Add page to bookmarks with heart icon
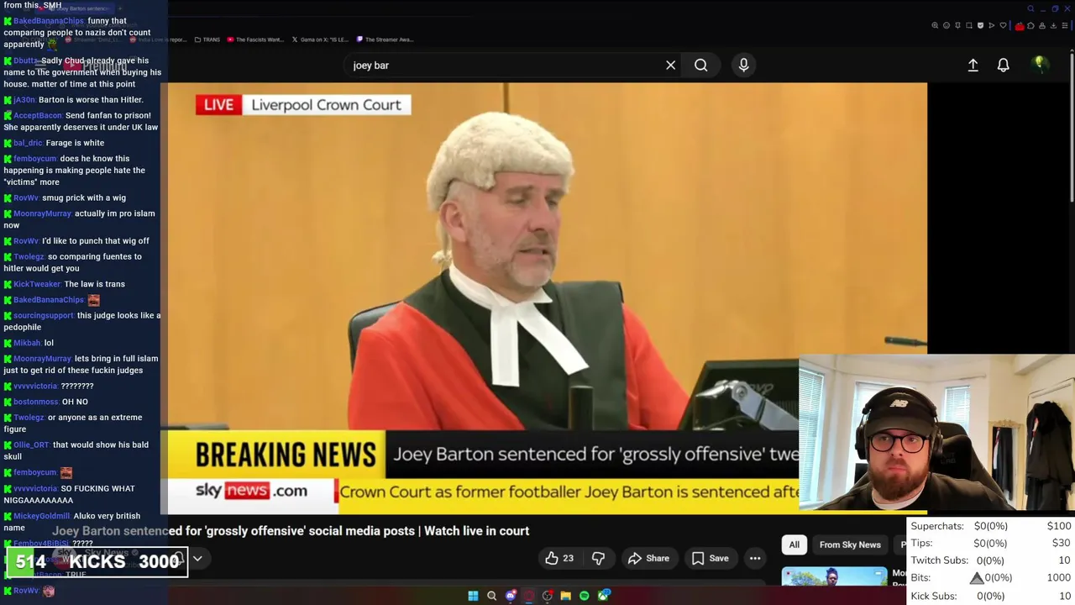The width and height of the screenshot is (1075, 605). tap(1003, 25)
